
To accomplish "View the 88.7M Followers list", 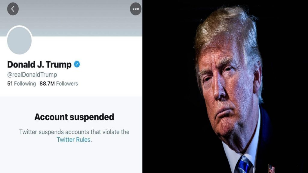I will (59, 84).
